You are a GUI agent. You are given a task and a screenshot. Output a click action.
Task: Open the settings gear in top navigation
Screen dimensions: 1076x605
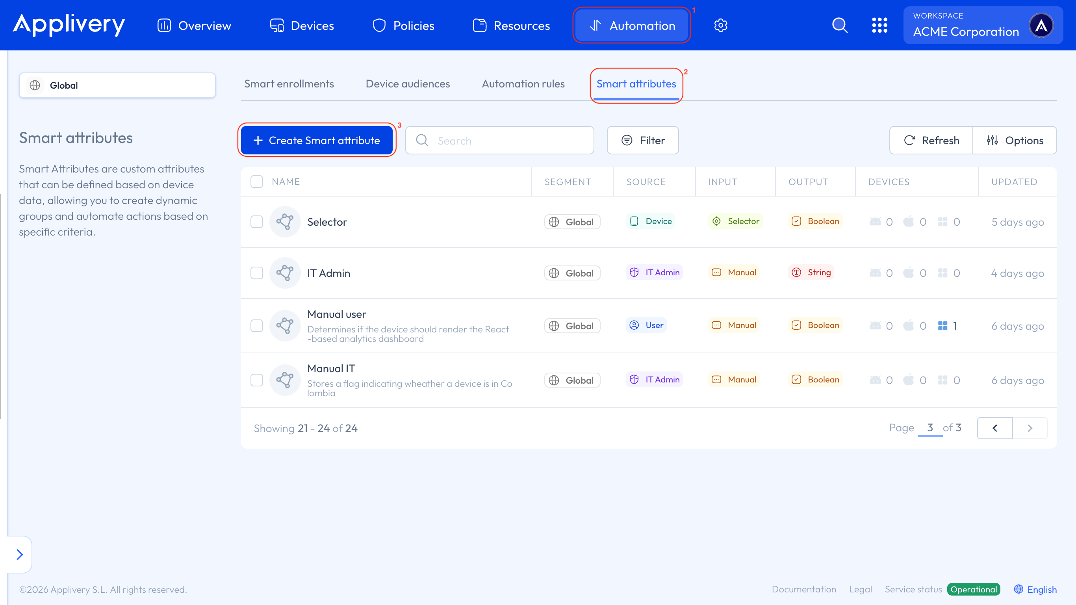coord(720,26)
